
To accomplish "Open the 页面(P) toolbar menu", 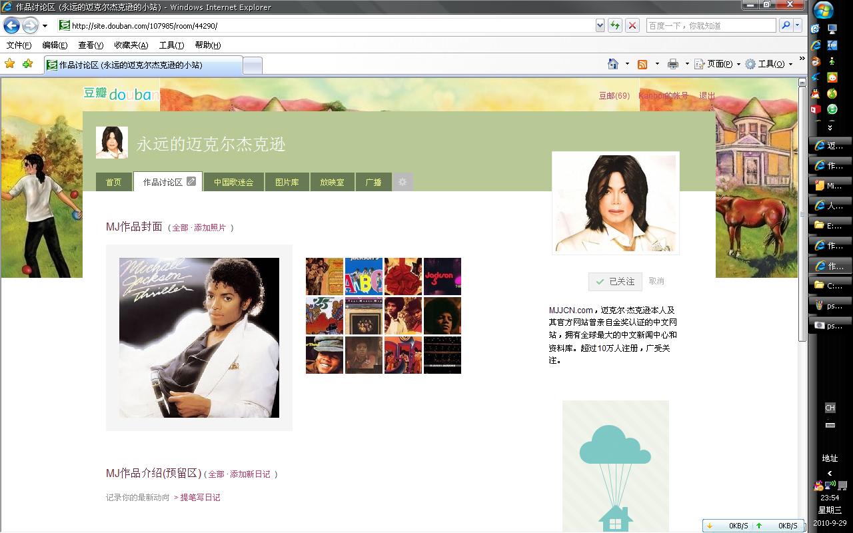I will [x=717, y=64].
